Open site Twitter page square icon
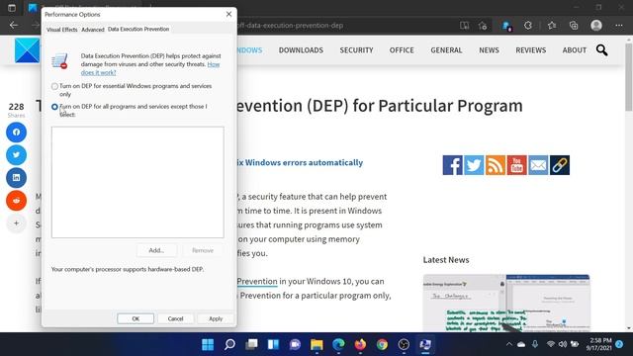This screenshot has width=633, height=356. coord(474,165)
